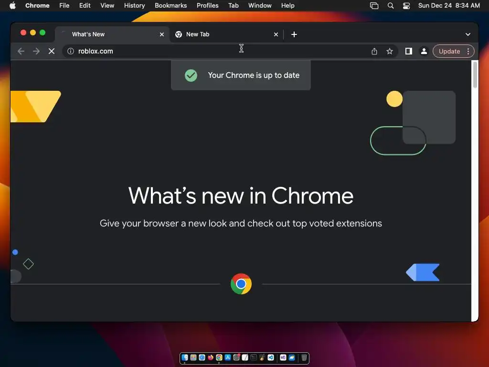Go back using the back arrow
489x367 pixels.
tap(21, 51)
